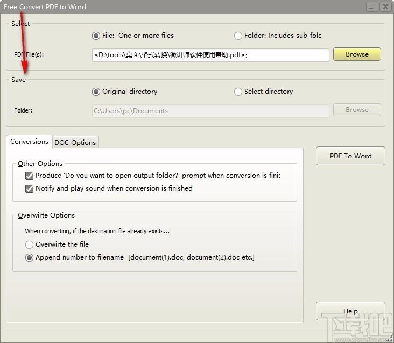This screenshot has width=394, height=343.
Task: Click the 'Overwirte Options' group heading
Action: (x=46, y=215)
